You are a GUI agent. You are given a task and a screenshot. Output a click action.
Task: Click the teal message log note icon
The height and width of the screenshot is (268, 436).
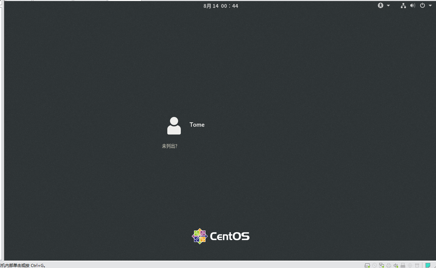[428, 265]
